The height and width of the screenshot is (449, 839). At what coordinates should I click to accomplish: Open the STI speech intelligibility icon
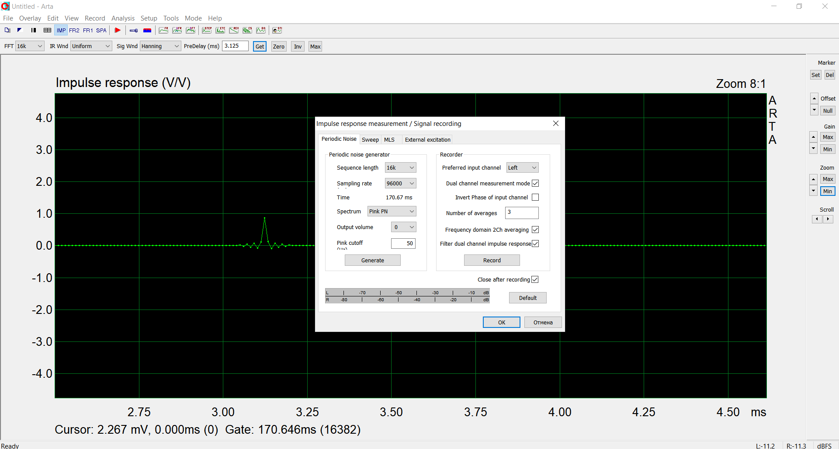[277, 30]
